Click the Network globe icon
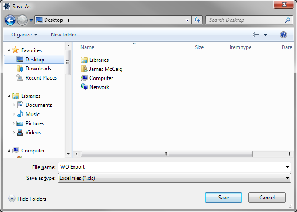The height and width of the screenshot is (212, 297). [84, 87]
